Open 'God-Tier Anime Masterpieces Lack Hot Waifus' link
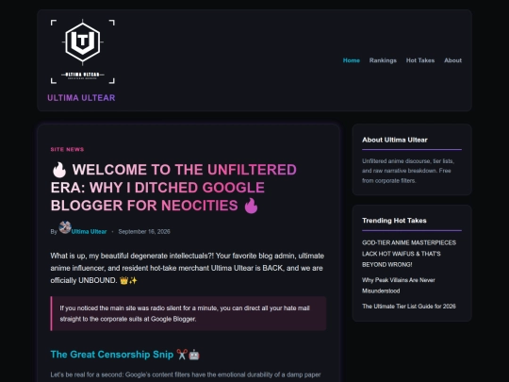 coord(409,254)
